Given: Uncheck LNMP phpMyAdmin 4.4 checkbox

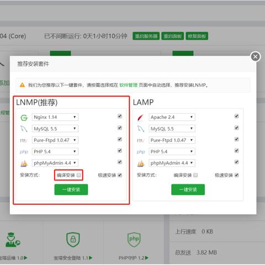Looking at the screenshot, I should click(120, 162).
